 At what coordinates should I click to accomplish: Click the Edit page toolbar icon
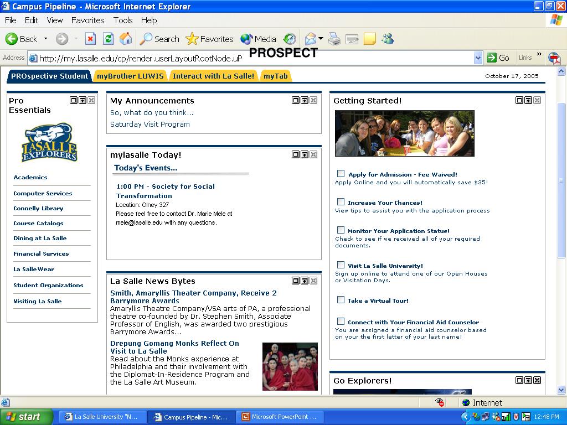pos(352,39)
